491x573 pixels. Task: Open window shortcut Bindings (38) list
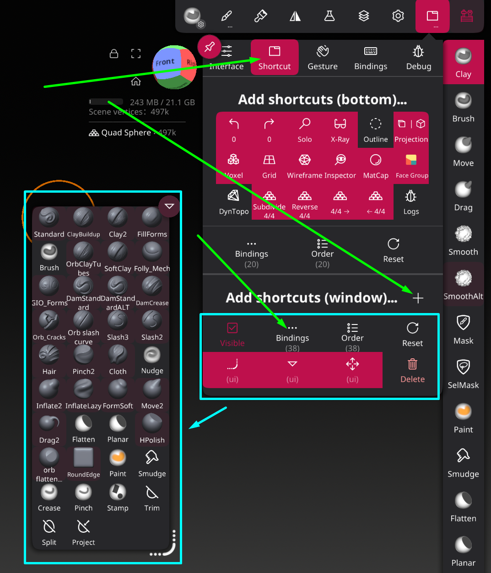pyautogui.click(x=292, y=337)
